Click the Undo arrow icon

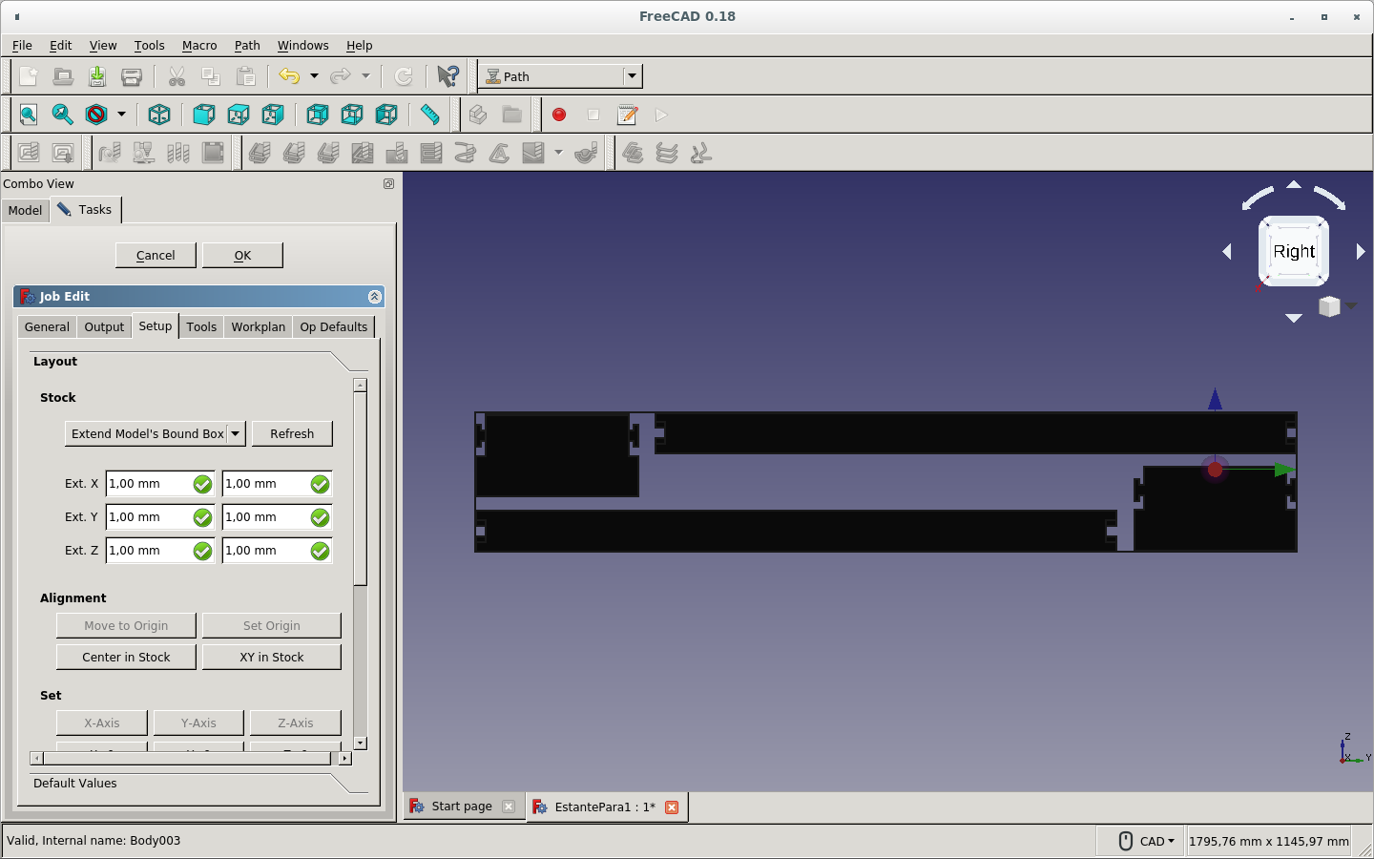coord(289,76)
